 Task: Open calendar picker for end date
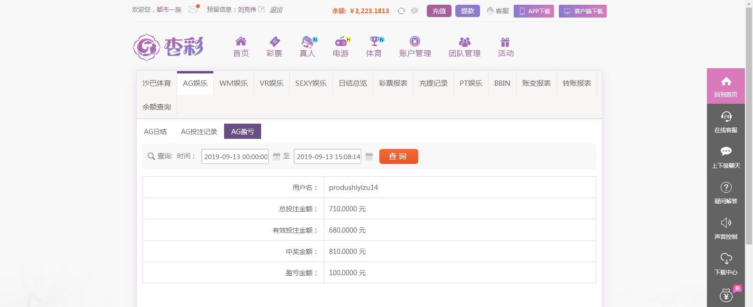[369, 156]
